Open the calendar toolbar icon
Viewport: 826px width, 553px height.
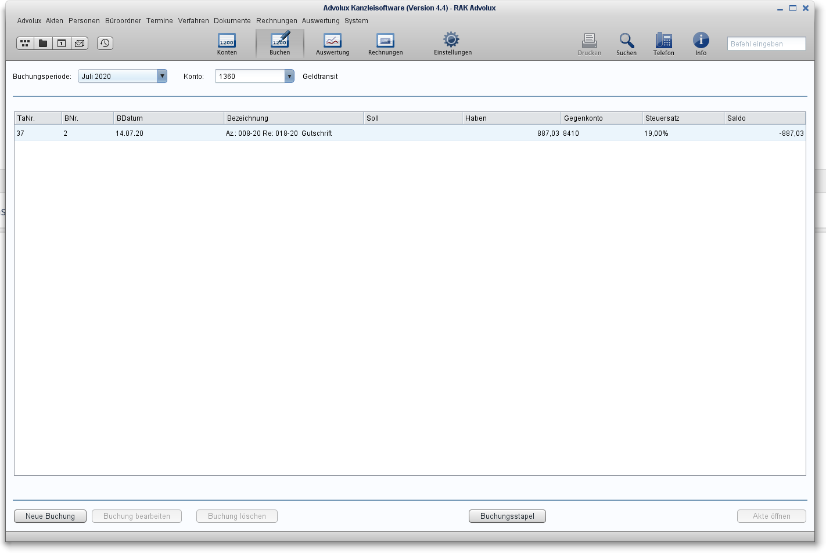coord(62,43)
